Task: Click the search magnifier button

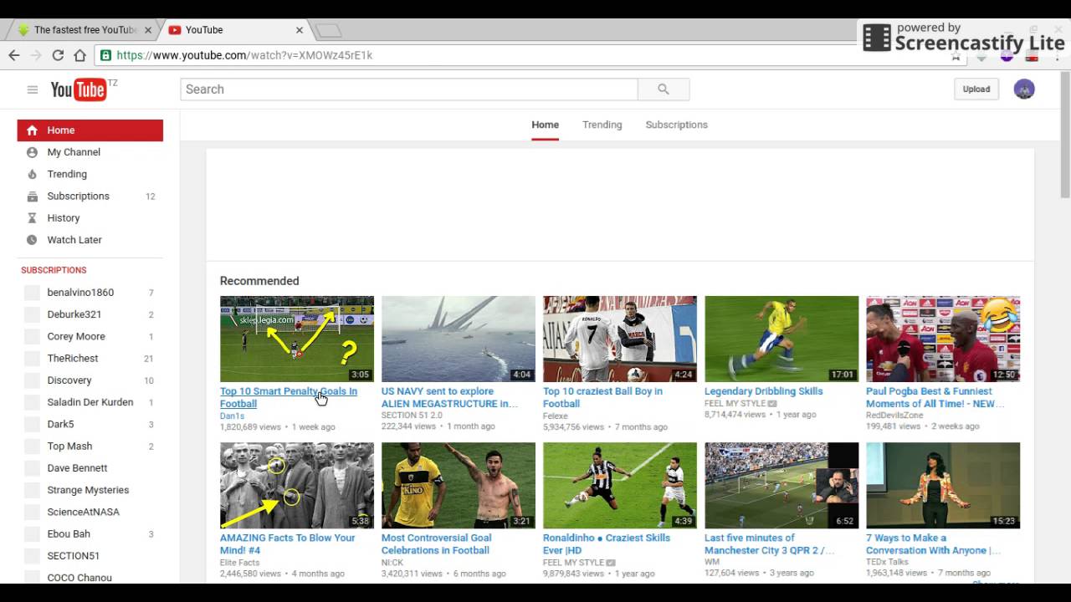Action: 664,89
